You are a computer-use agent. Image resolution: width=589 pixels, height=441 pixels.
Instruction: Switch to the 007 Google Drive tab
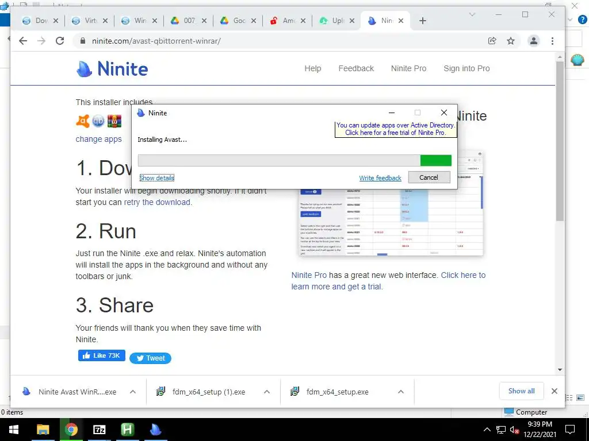point(189,21)
